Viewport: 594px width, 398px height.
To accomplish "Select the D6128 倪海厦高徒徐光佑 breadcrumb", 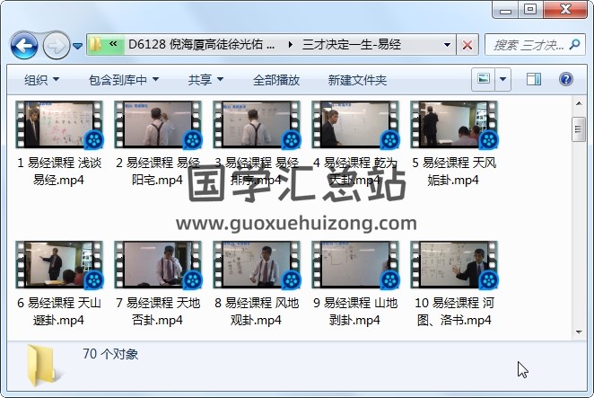I will (201, 44).
